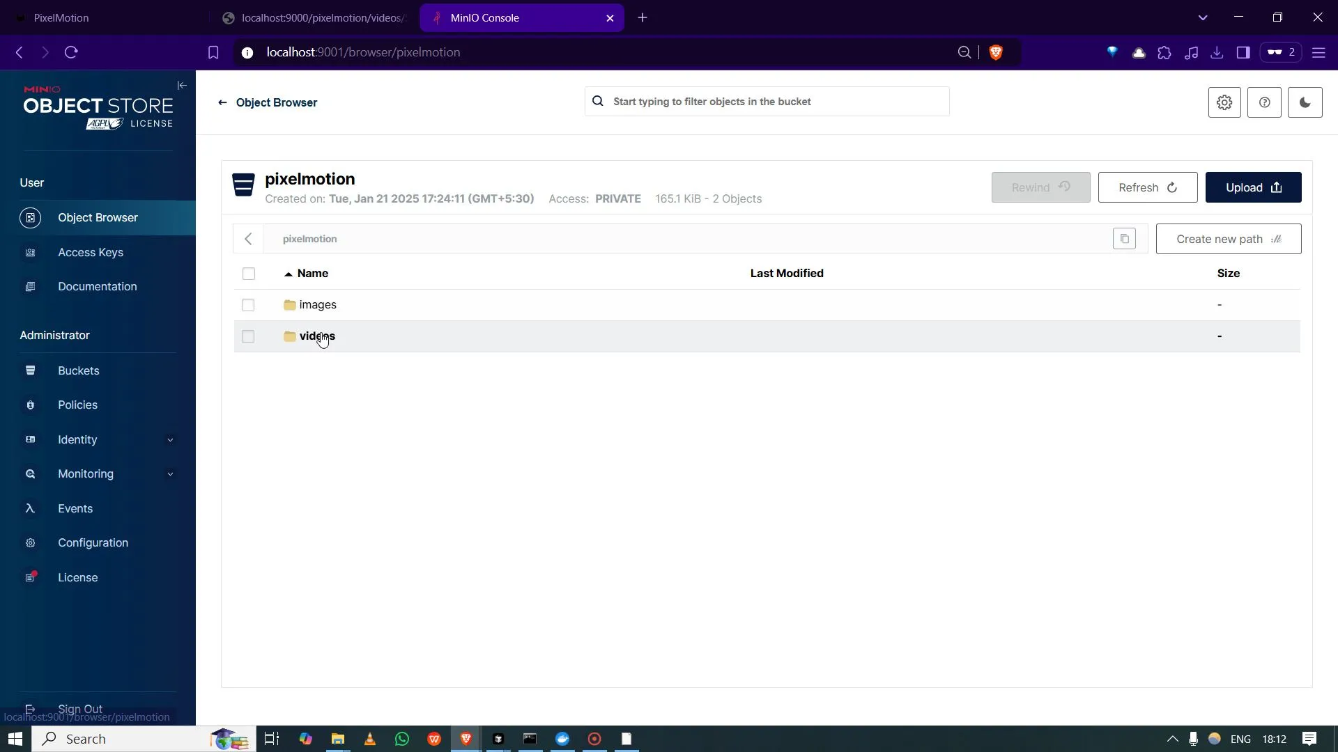Screen dimensions: 1338x752
Task: Click the Windows taskbar Search box
Action: (144, 739)
